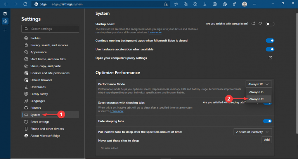Viewport: 298px width, 159px height.
Task: Toggle the Fade sleeping tabs switch
Action: [267, 121]
